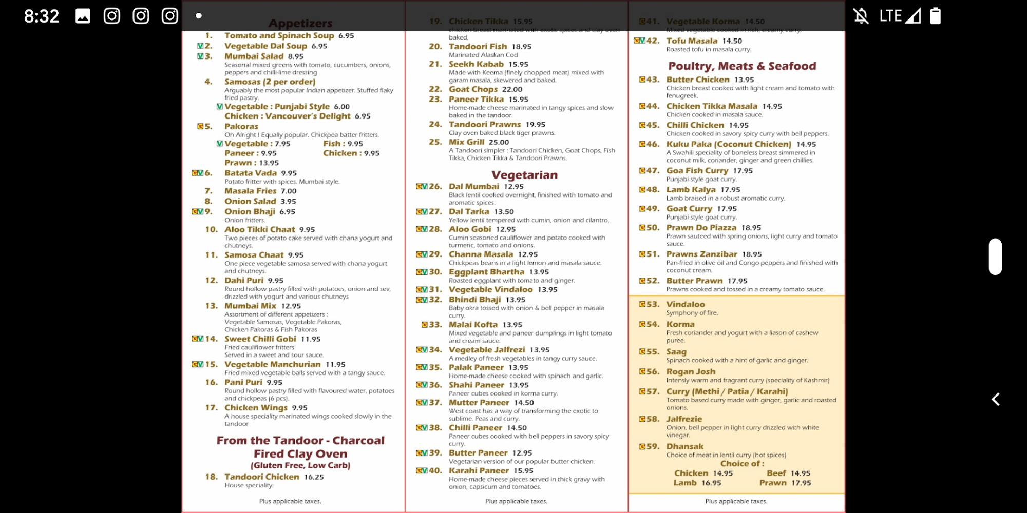Tap the white pill handle on right edge

[995, 256]
